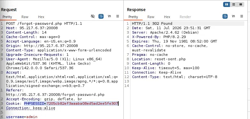Select the top-bottom split layout icon
The width and height of the screenshot is (250, 119).
point(234,4)
